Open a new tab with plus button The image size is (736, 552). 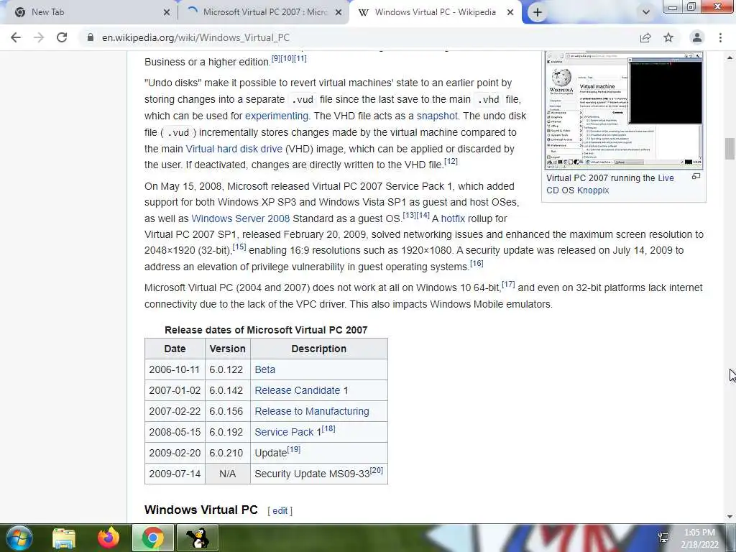coord(538,12)
